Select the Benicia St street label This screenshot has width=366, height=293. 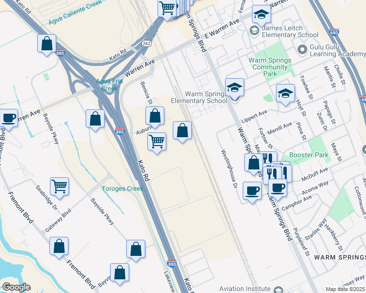[x=146, y=93]
